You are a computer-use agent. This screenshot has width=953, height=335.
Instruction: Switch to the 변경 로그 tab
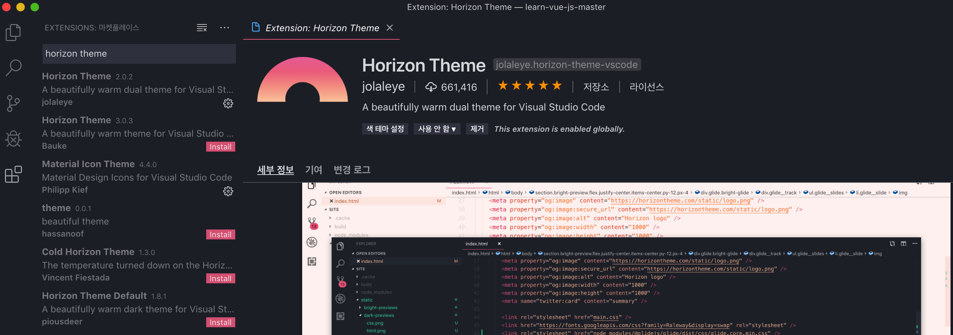tap(352, 170)
